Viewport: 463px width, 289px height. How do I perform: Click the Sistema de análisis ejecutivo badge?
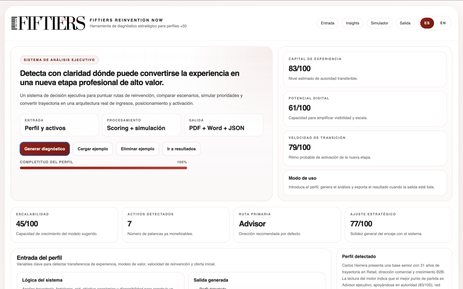tap(59, 60)
